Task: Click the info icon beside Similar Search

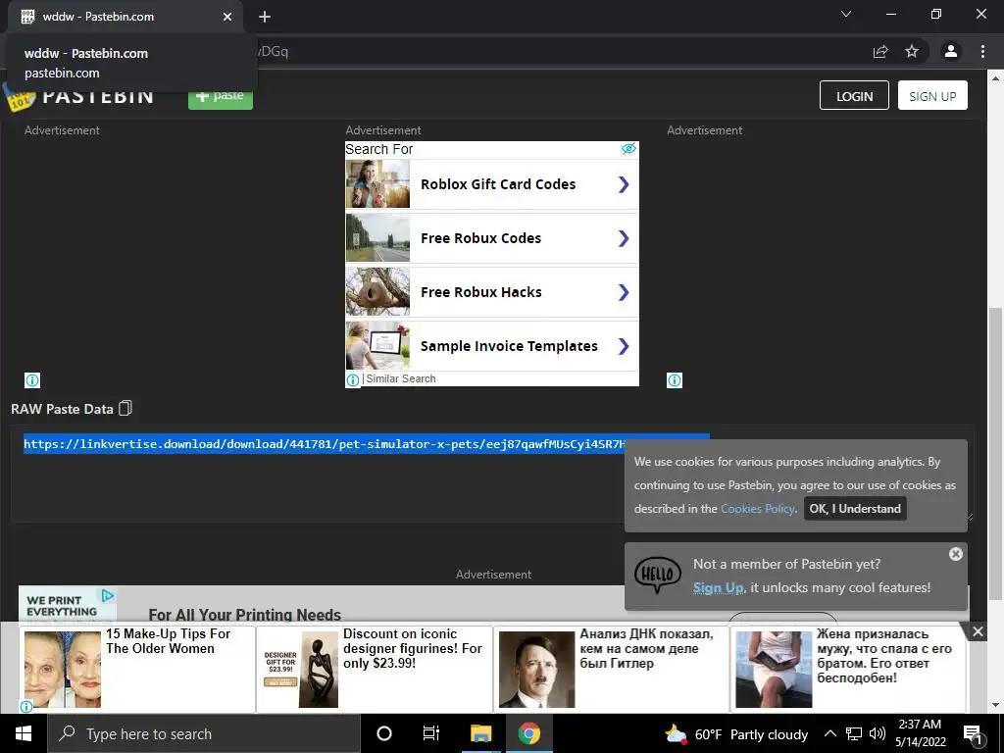Action: click(x=353, y=379)
